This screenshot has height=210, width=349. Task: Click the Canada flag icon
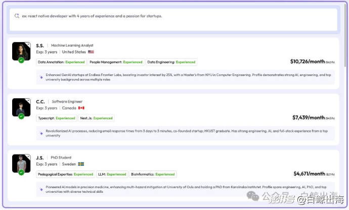(x=81, y=108)
